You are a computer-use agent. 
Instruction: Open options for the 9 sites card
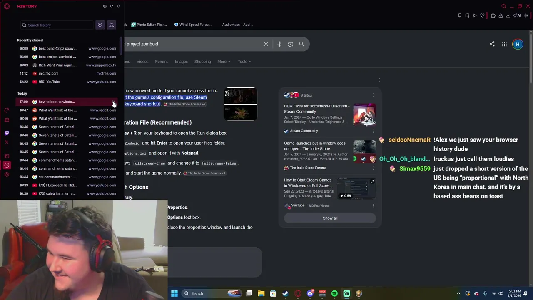[374, 95]
